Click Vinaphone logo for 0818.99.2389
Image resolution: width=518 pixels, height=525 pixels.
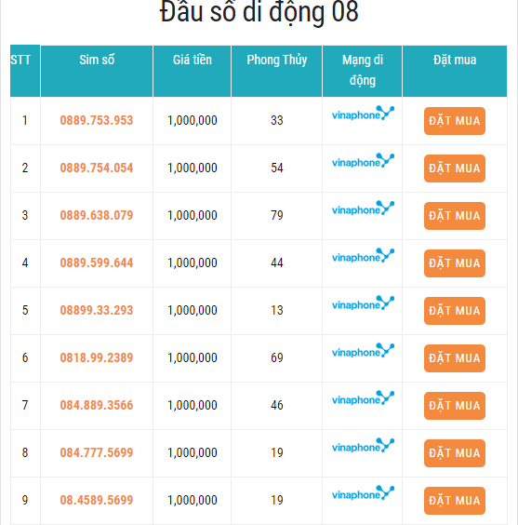(x=363, y=351)
